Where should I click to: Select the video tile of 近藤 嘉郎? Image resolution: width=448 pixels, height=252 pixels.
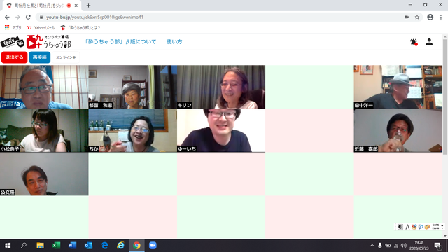pos(398,130)
